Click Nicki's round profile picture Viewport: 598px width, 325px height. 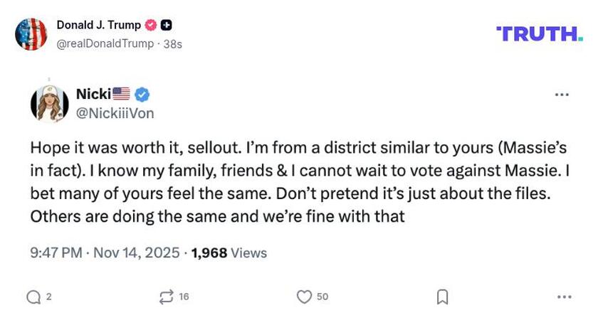[x=50, y=104]
